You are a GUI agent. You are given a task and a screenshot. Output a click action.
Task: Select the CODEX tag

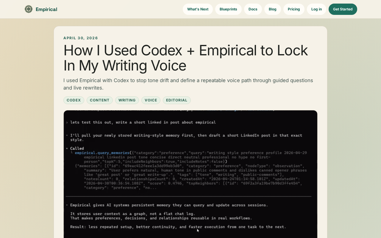(74, 100)
